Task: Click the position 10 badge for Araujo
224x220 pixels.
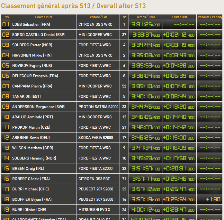Action: (x=6, y=117)
